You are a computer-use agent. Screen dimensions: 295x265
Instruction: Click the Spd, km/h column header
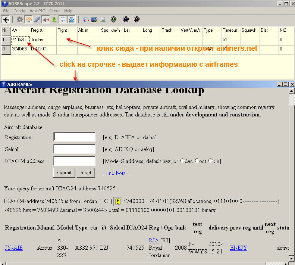point(112,31)
